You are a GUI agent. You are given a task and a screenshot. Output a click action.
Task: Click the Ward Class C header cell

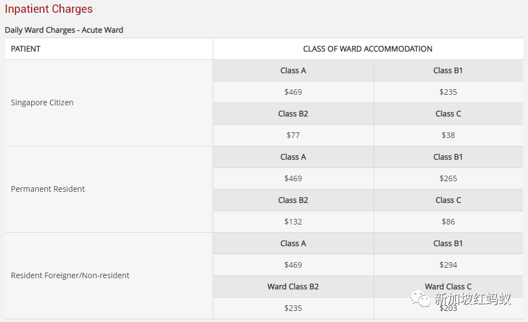[x=448, y=287]
